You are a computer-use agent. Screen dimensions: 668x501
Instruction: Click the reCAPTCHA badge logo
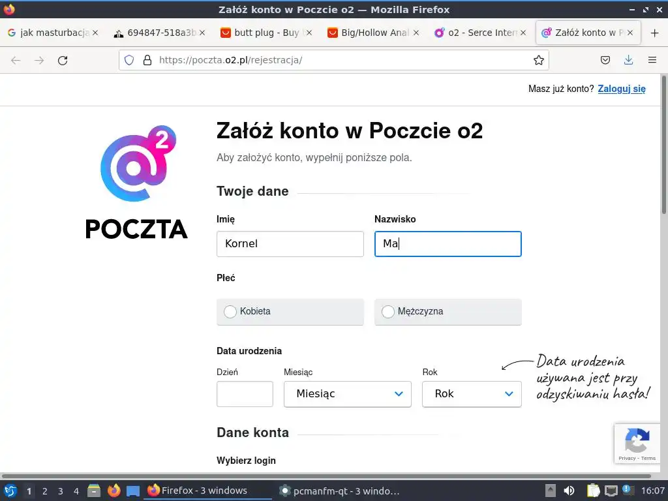tap(637, 440)
